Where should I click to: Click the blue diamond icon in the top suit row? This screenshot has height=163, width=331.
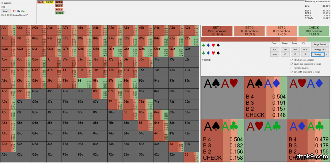[x=208, y=45]
